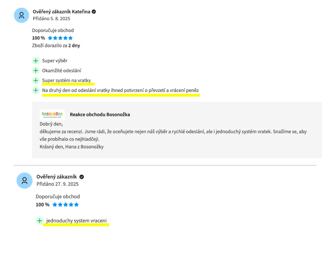Click the second Ověřený zákazník reviewer name
This screenshot has height=254, width=331.
(57, 177)
